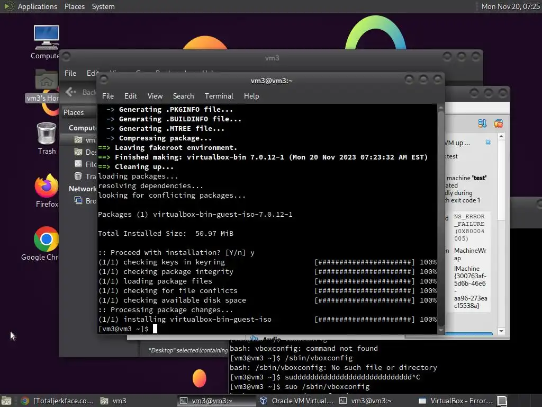Screen dimensions: 542x407
Task: Click 'Leaving fakeroot environment.' terminal line
Action: pos(176,147)
